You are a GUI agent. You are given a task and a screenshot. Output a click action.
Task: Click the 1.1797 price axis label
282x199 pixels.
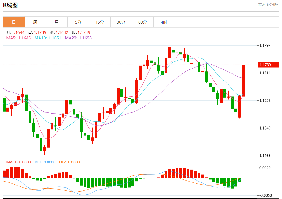[x=265, y=45]
